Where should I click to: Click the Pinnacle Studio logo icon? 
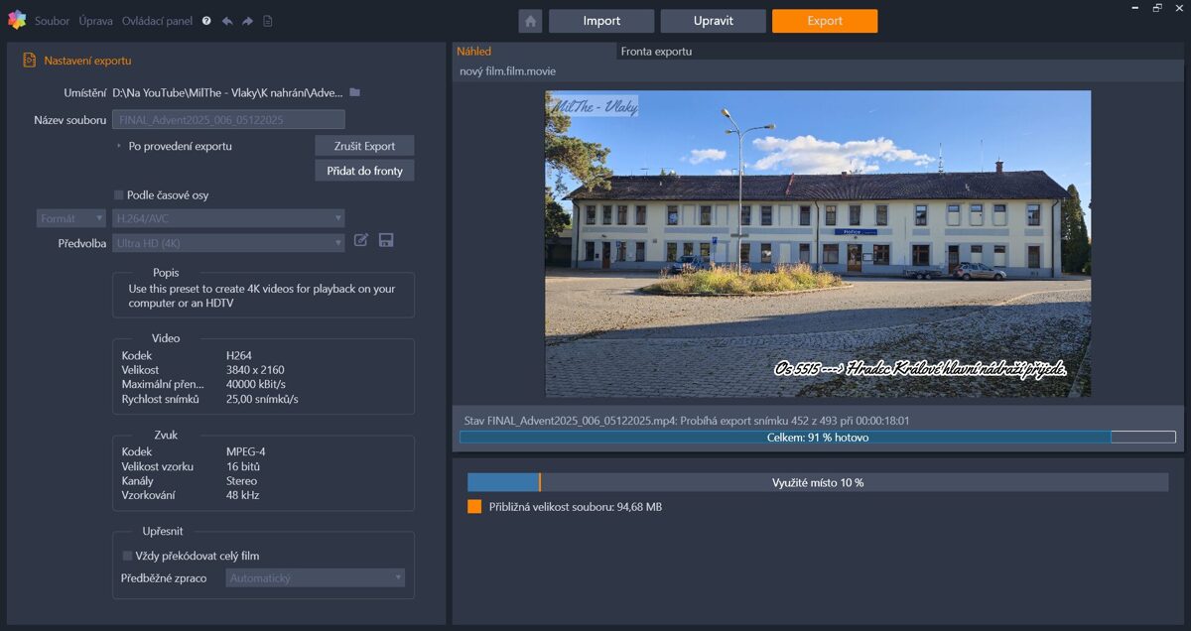[17, 20]
